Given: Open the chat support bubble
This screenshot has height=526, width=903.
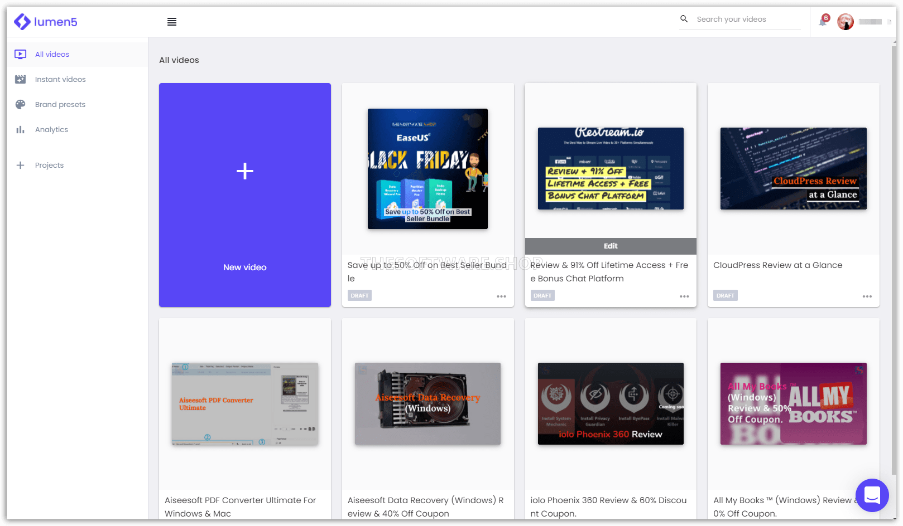Looking at the screenshot, I should 872,495.
